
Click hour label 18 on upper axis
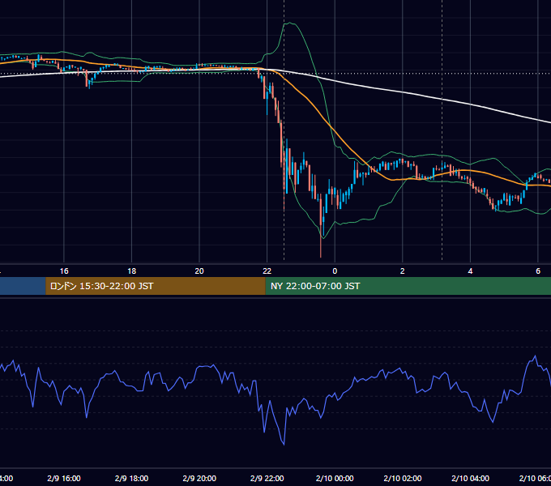[x=132, y=271]
